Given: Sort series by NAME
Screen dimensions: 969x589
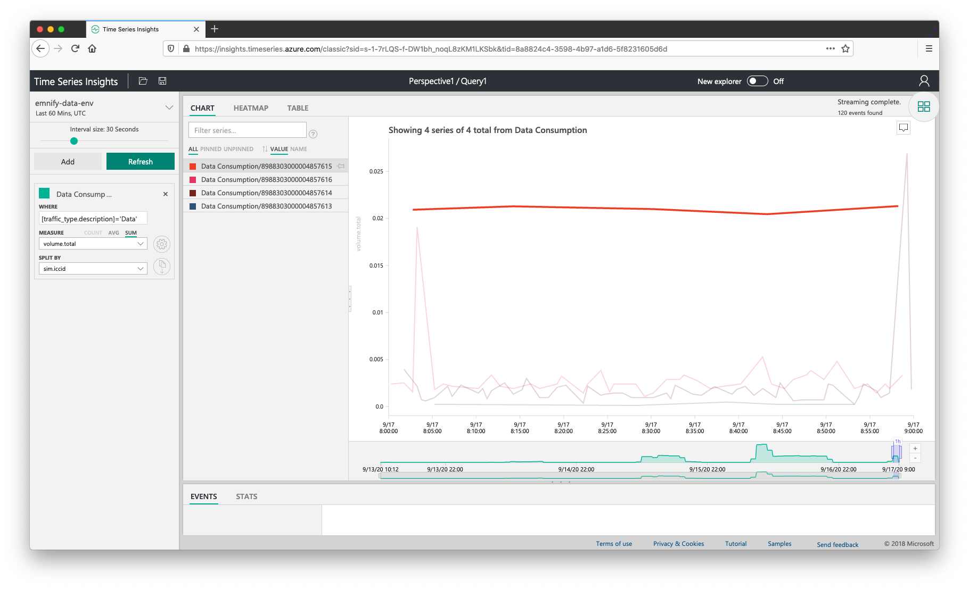Looking at the screenshot, I should click(299, 149).
